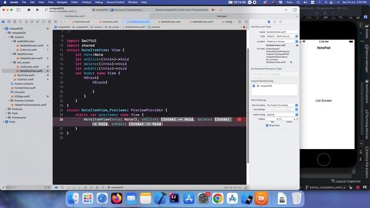
Task: Open Firefox from the Dock
Action: click(x=117, y=198)
